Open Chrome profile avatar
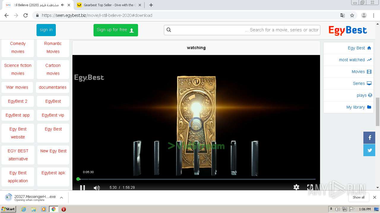Image resolution: width=380 pixels, height=213 pixels. pyautogui.click(x=364, y=15)
